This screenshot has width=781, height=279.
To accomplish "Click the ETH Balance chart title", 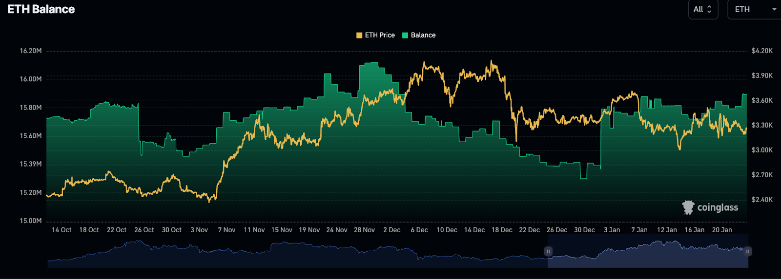I will click(x=41, y=9).
